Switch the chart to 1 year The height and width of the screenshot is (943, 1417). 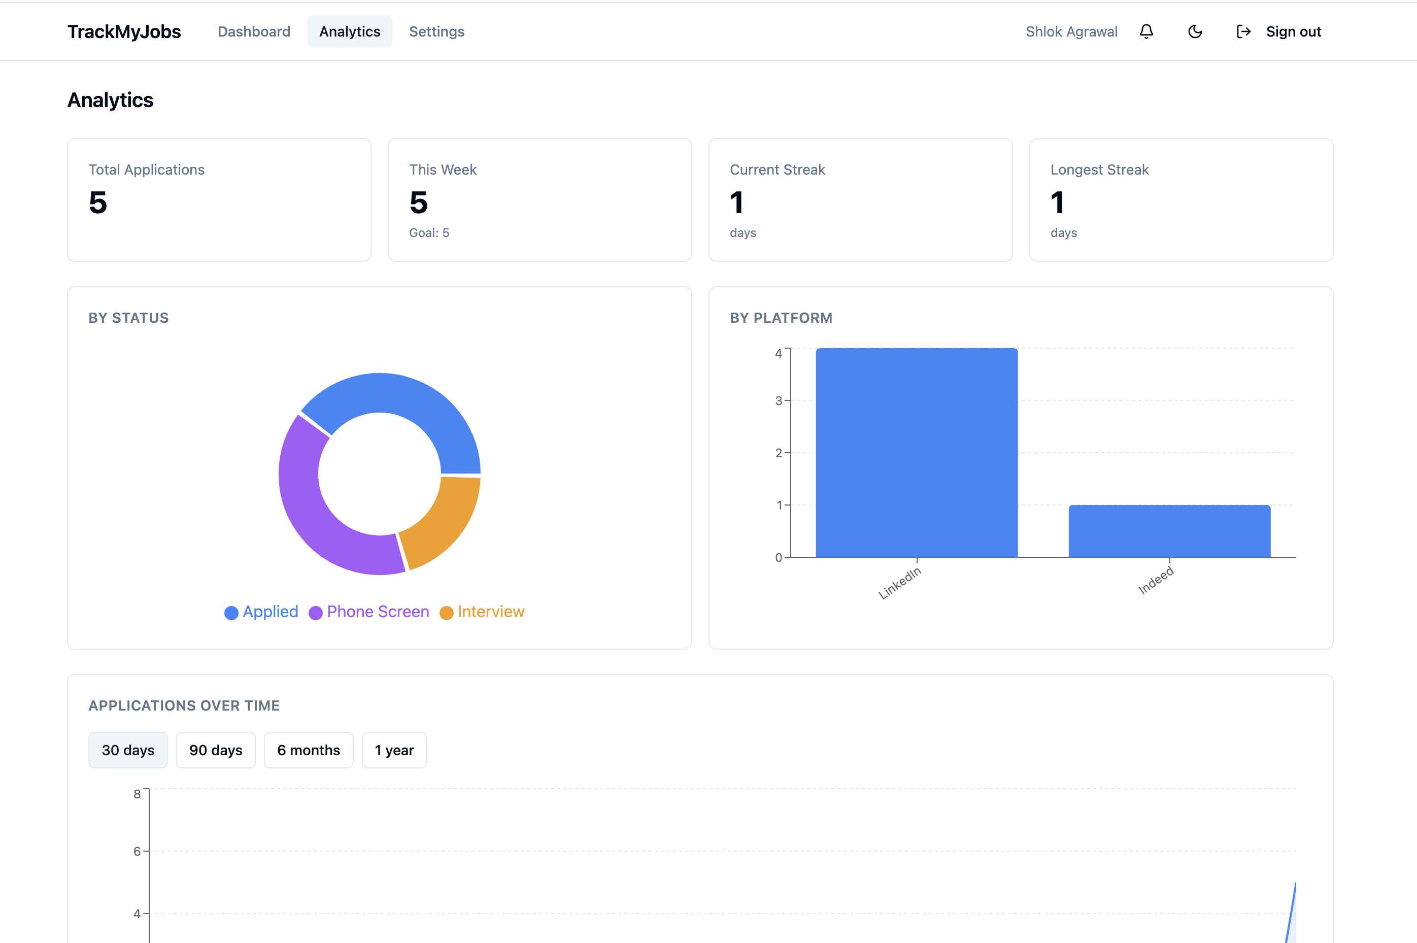click(394, 750)
